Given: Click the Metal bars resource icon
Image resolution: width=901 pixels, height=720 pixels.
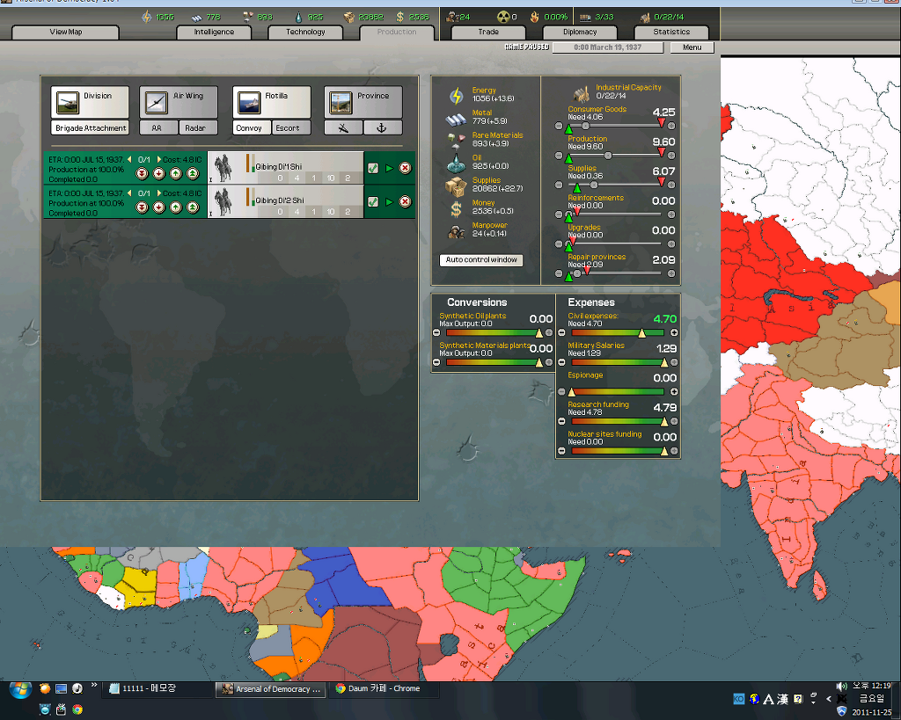Looking at the screenshot, I should 457,120.
